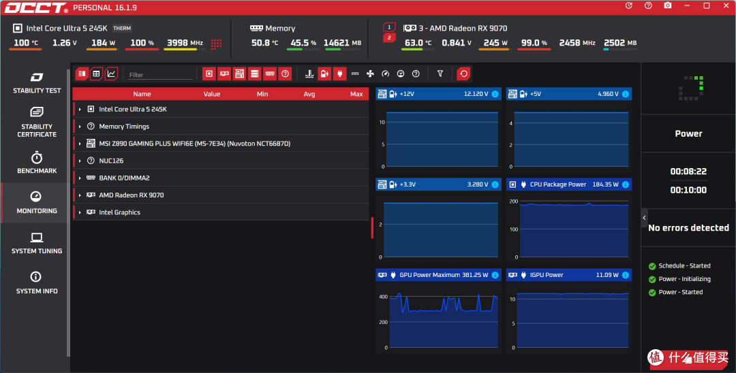Reset monitoring statistics with refresh button
The image size is (736, 373).
coord(464,74)
